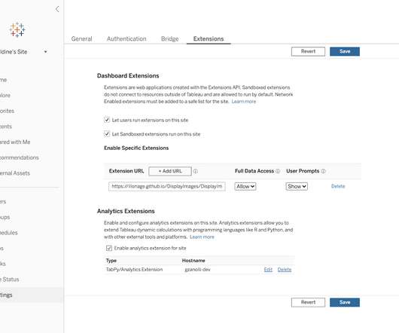Show the Full Data Access info tooltip icon
This screenshot has width=399, height=333.
pos(278,171)
